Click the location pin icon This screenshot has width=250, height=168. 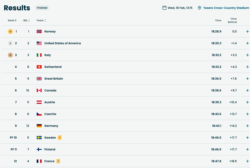[199, 8]
